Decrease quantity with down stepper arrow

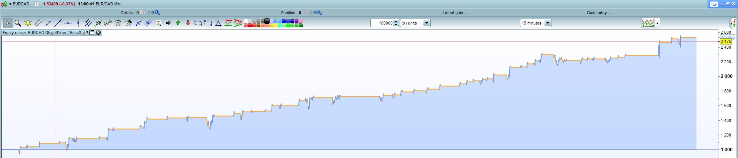click(396, 25)
